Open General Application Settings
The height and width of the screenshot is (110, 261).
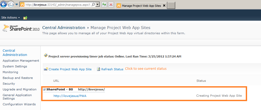(x=17, y=97)
